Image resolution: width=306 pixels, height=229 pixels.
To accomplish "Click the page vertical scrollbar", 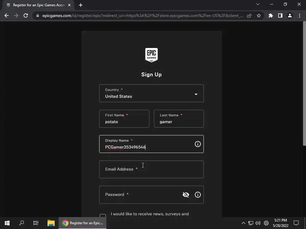I will click(304, 83).
